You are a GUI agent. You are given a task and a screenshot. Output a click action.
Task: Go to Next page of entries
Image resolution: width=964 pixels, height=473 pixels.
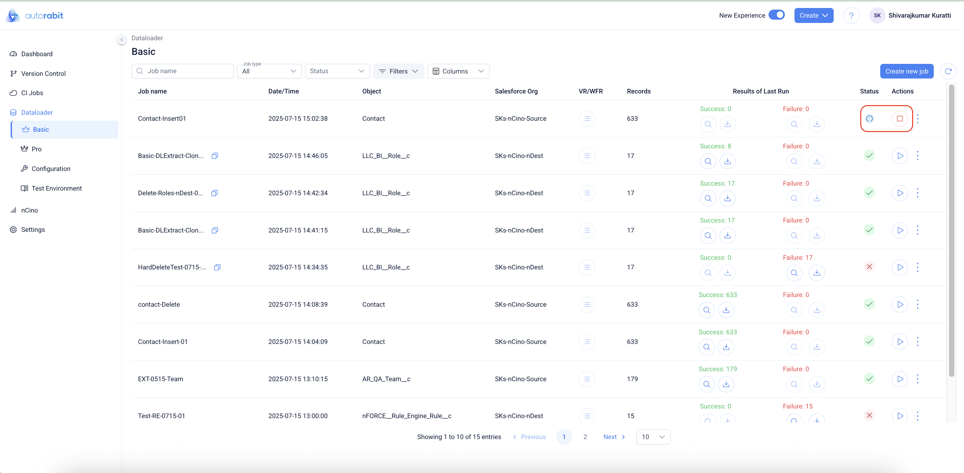click(x=614, y=437)
